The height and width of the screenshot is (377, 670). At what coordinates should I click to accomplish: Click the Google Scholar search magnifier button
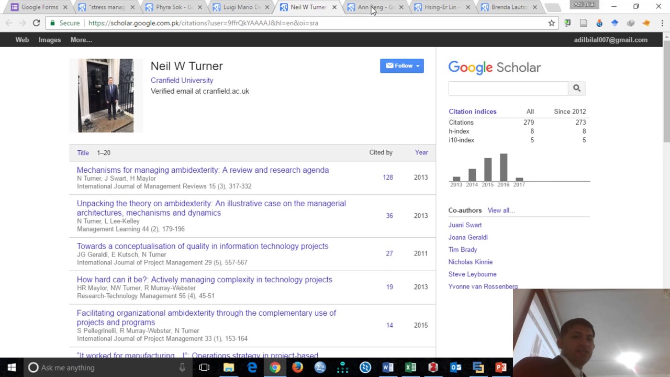[576, 88]
